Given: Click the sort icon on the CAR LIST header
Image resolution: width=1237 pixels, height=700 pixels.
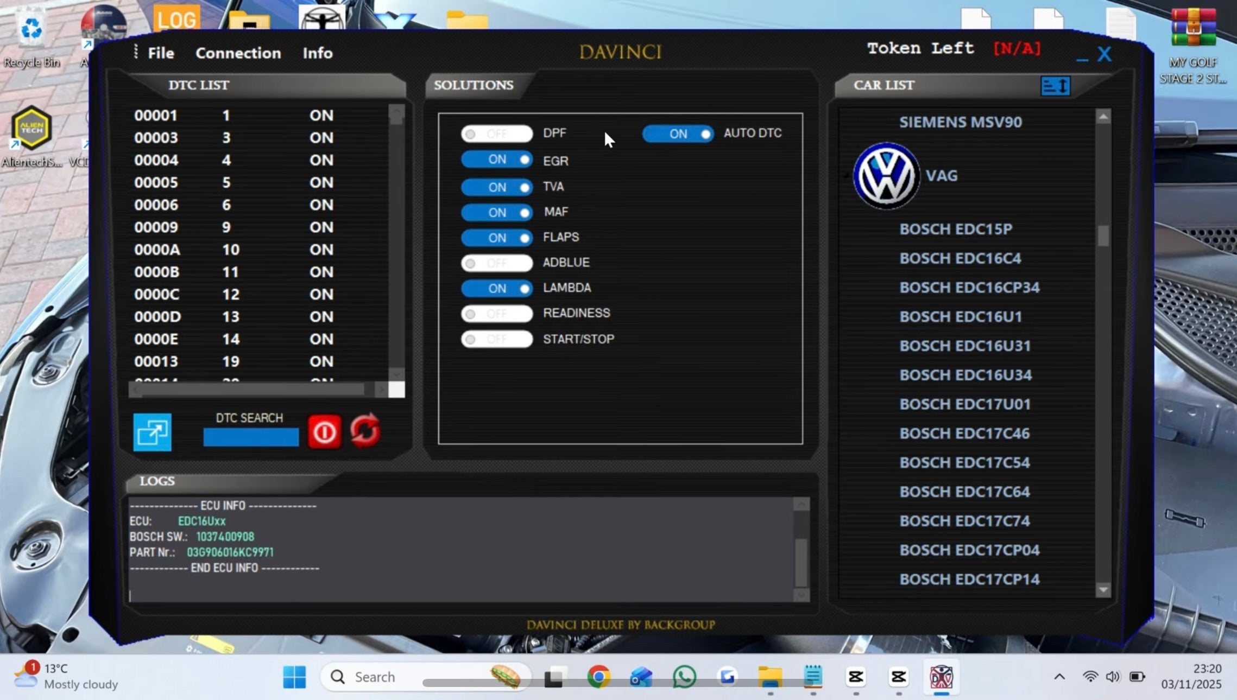Looking at the screenshot, I should [x=1055, y=85].
